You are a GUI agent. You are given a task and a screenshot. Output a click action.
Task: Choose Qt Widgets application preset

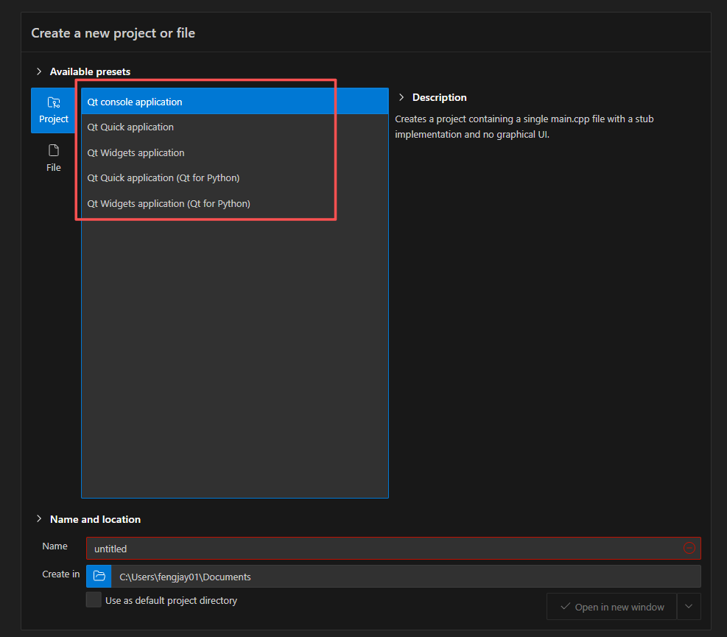pos(235,152)
